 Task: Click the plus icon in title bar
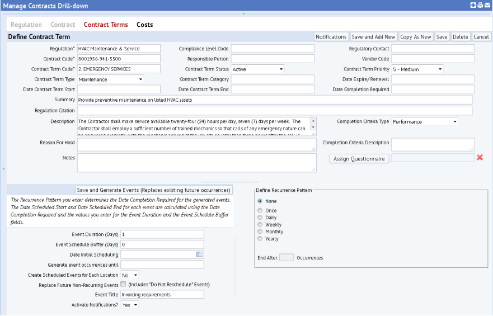(x=473, y=6)
